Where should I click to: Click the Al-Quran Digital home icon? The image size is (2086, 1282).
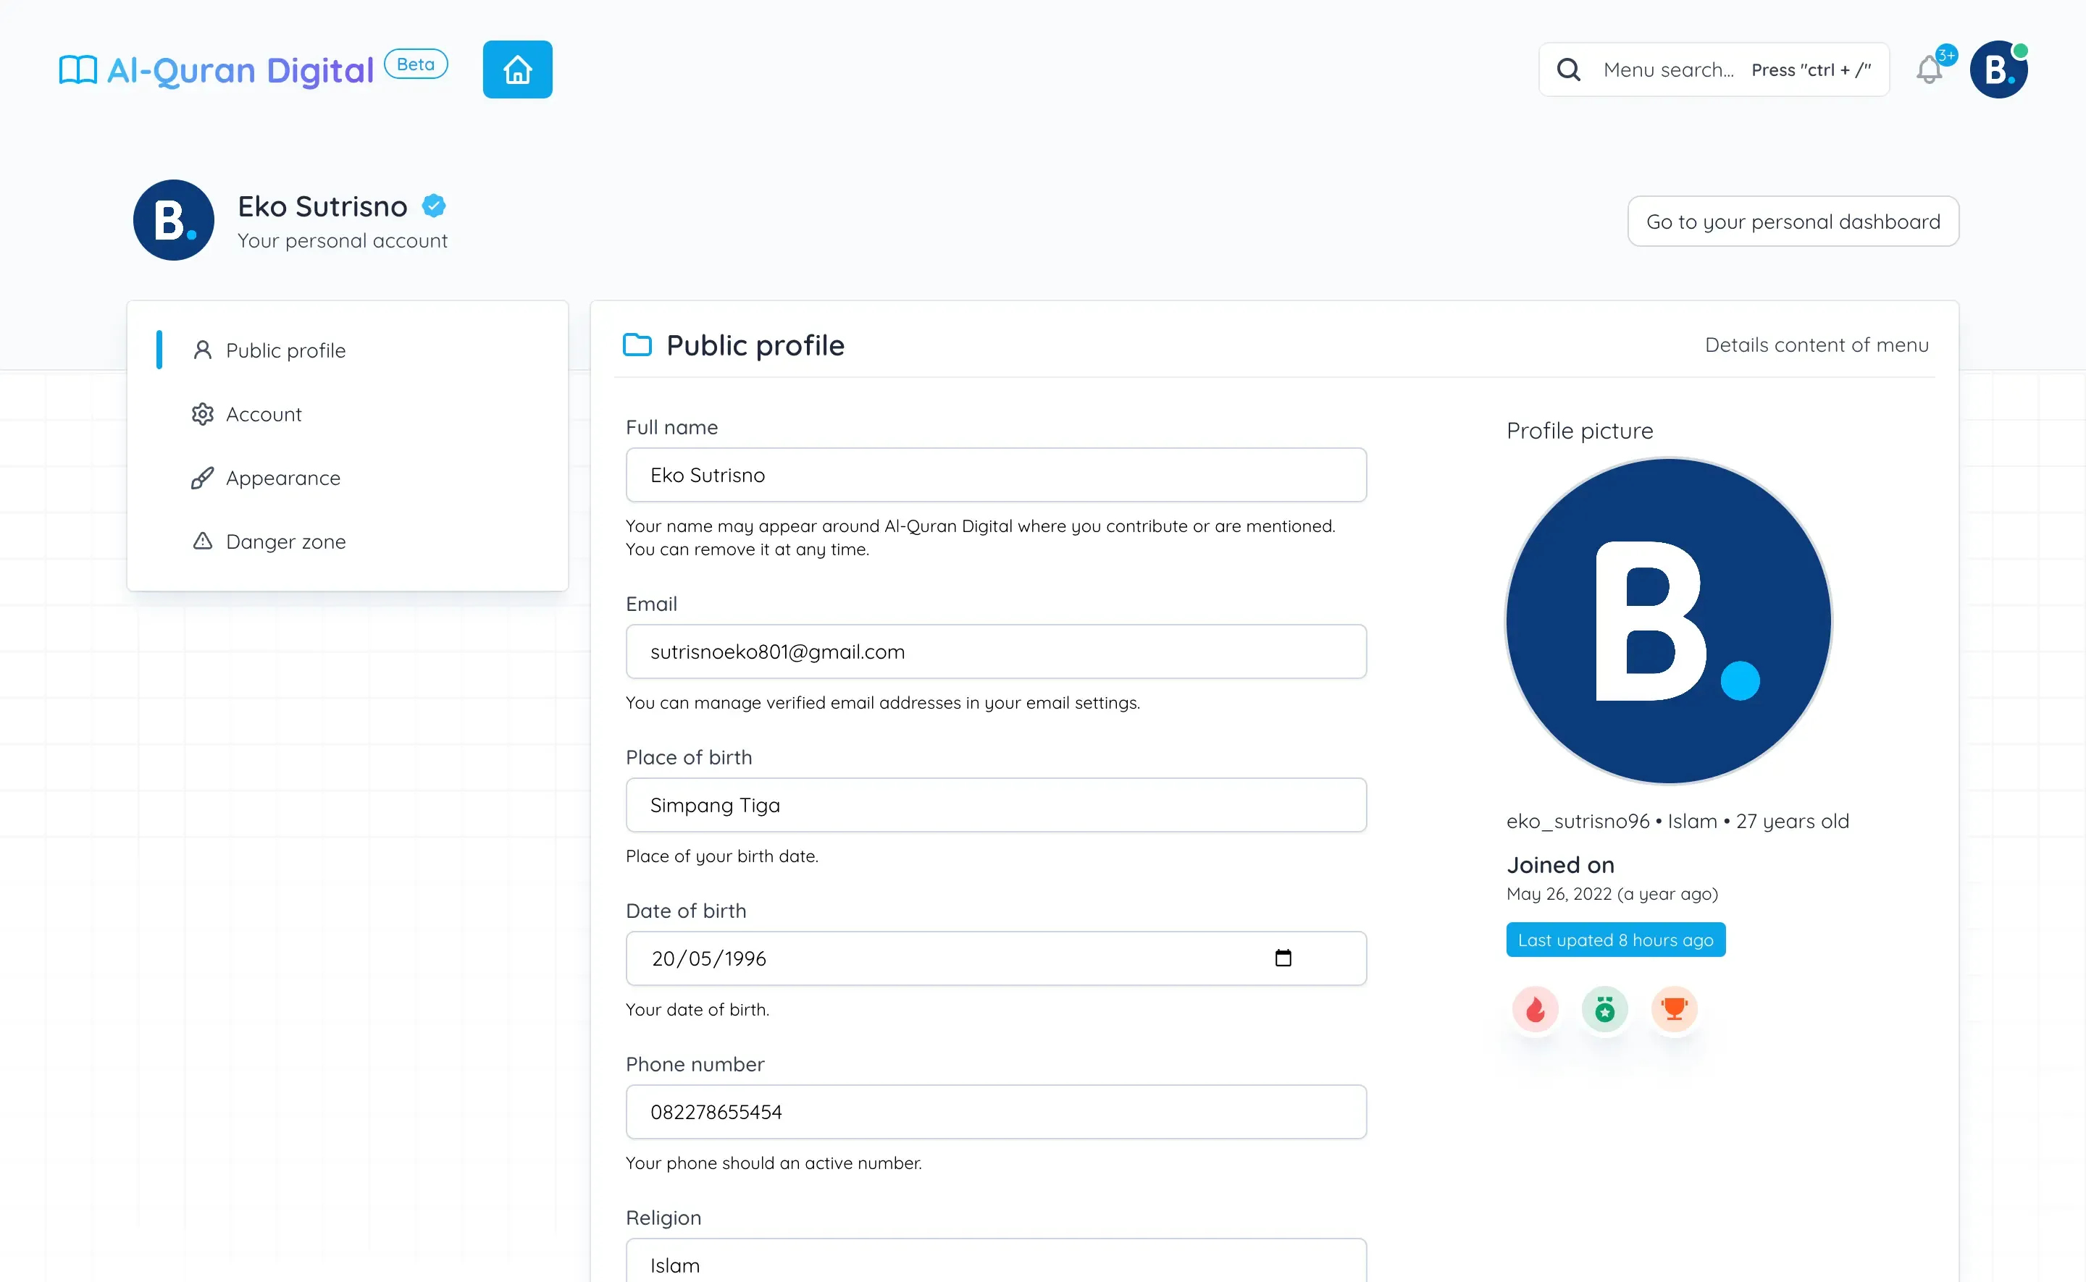[517, 70]
